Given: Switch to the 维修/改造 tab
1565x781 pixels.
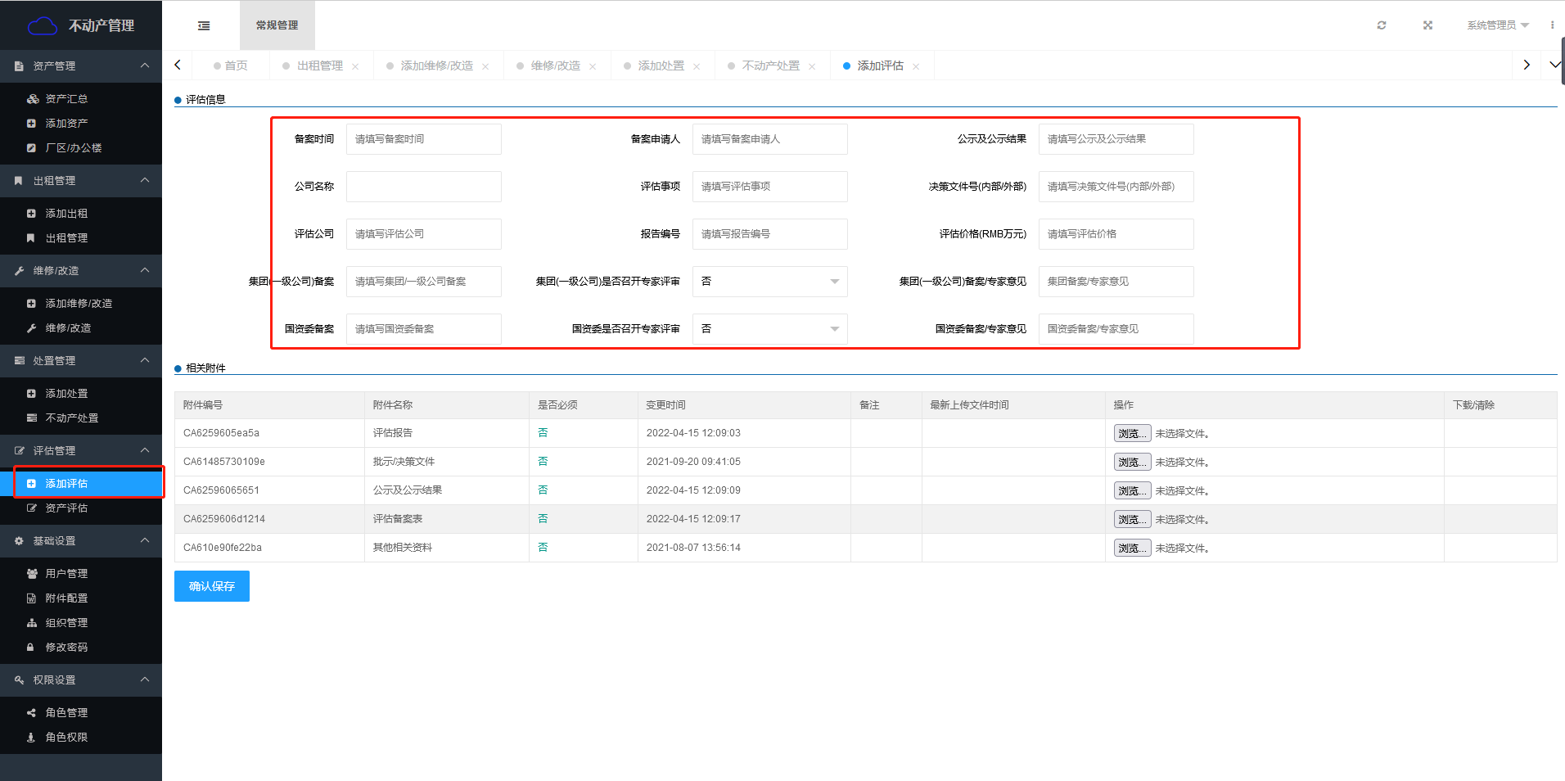Looking at the screenshot, I should click(555, 66).
